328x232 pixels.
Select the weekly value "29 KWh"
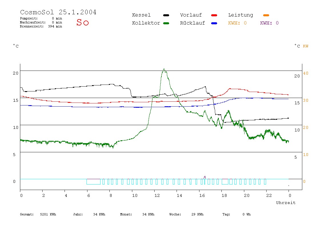pyautogui.click(x=197, y=214)
